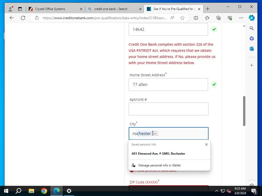Screen dimensions: 262x196
Task: Dismiss the Saved personal info popup
Action: pos(206,144)
